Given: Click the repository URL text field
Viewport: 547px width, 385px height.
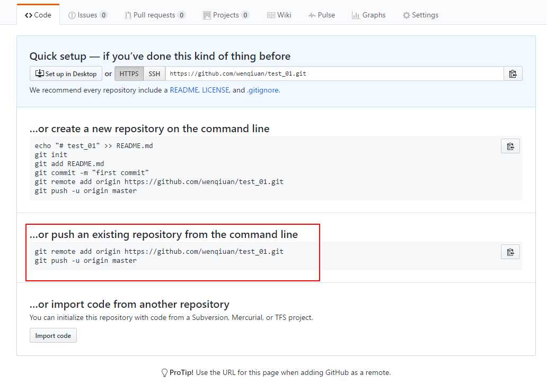Looking at the screenshot, I should click(x=334, y=74).
